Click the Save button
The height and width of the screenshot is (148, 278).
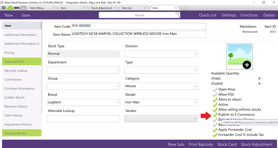(26, 15)
